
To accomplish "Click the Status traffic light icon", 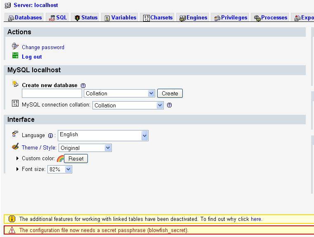I will pyautogui.click(x=77, y=18).
